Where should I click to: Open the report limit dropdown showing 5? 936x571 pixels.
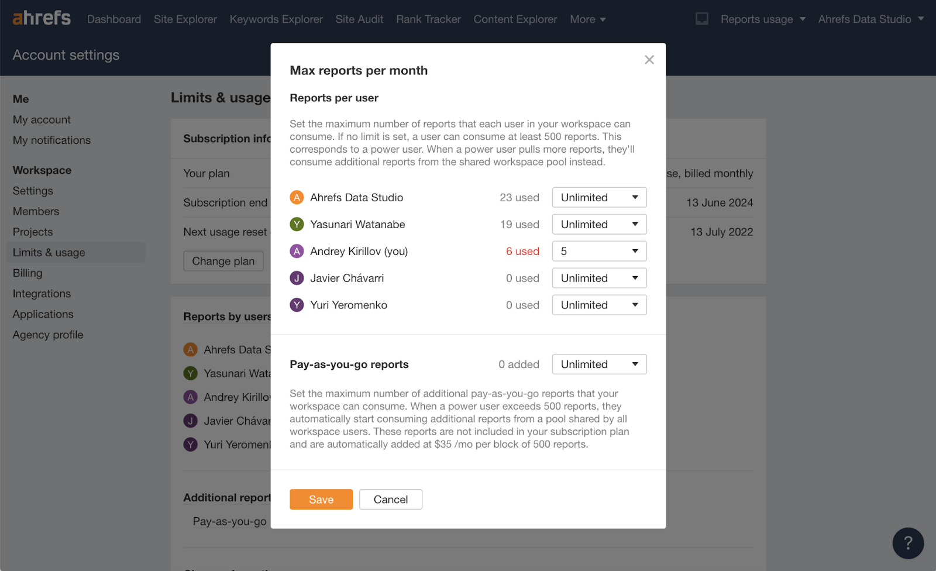598,251
